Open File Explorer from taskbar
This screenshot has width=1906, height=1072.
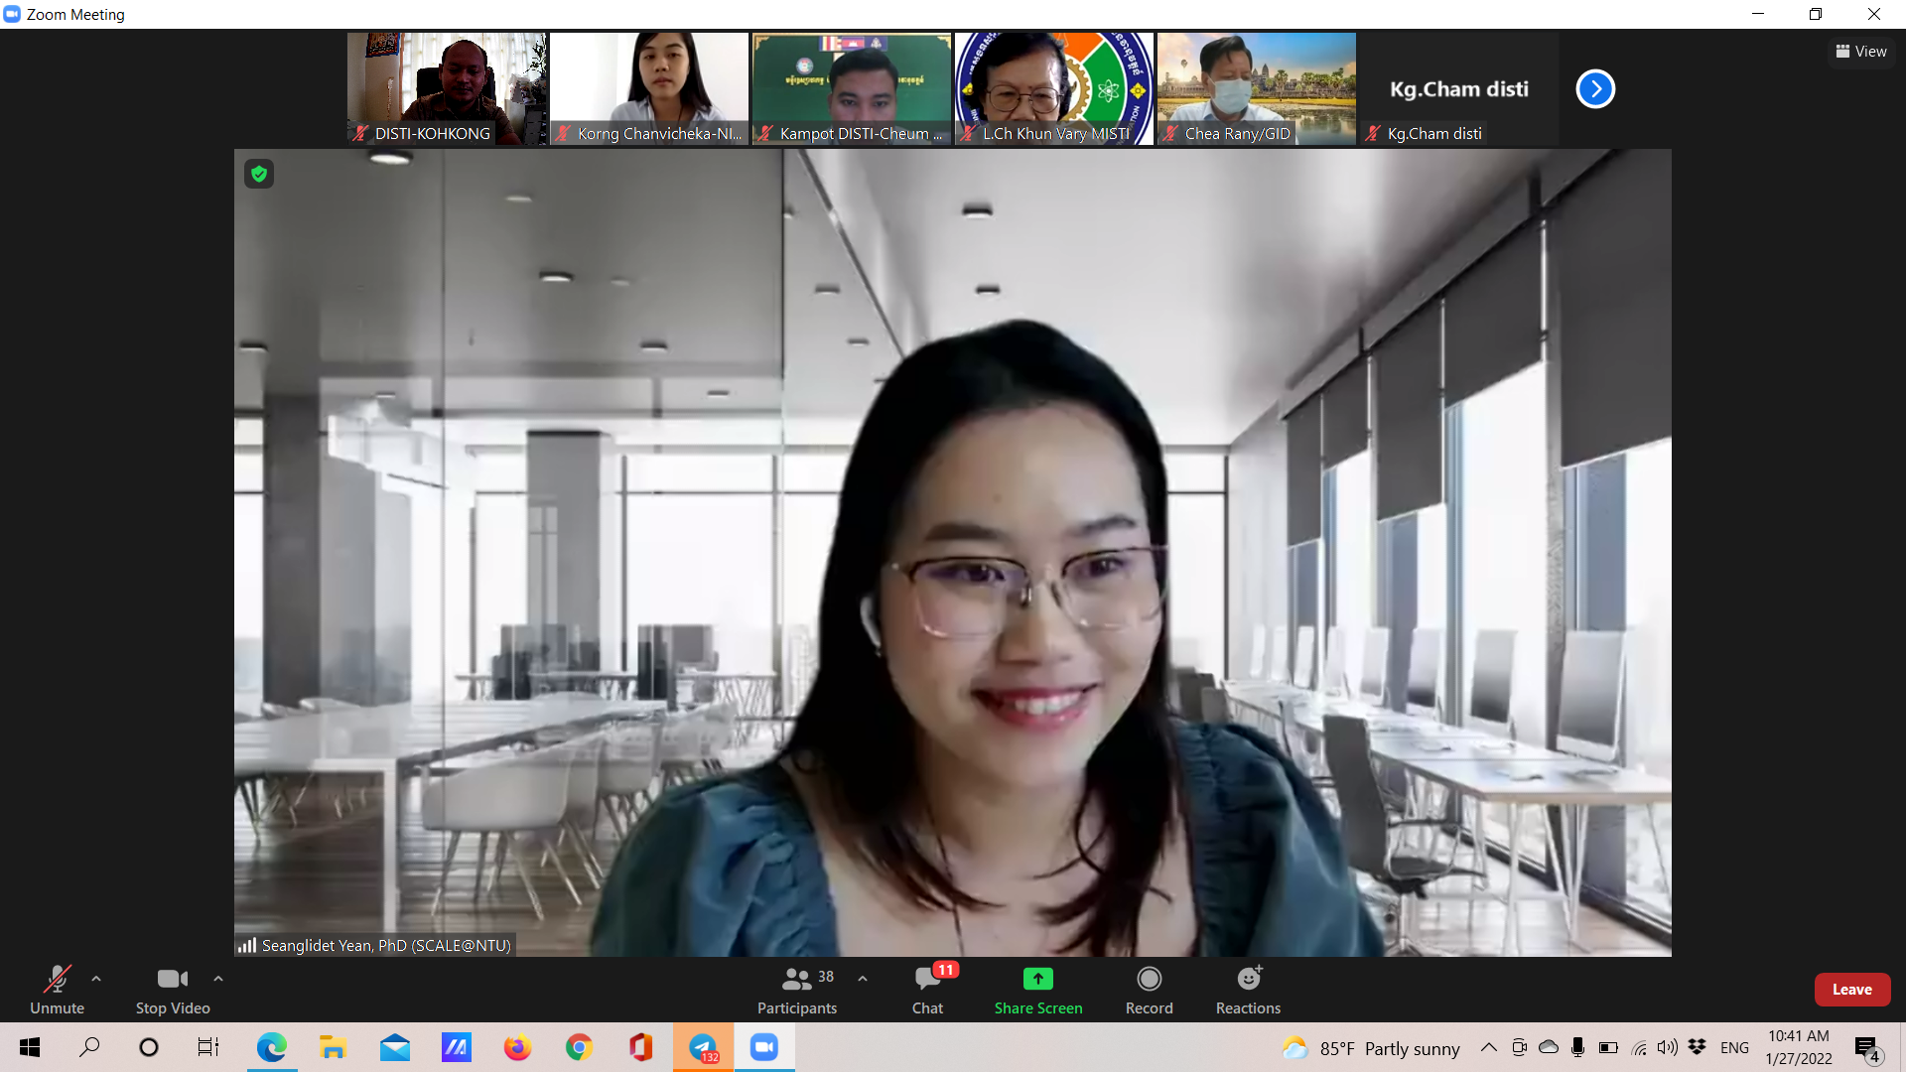click(333, 1047)
